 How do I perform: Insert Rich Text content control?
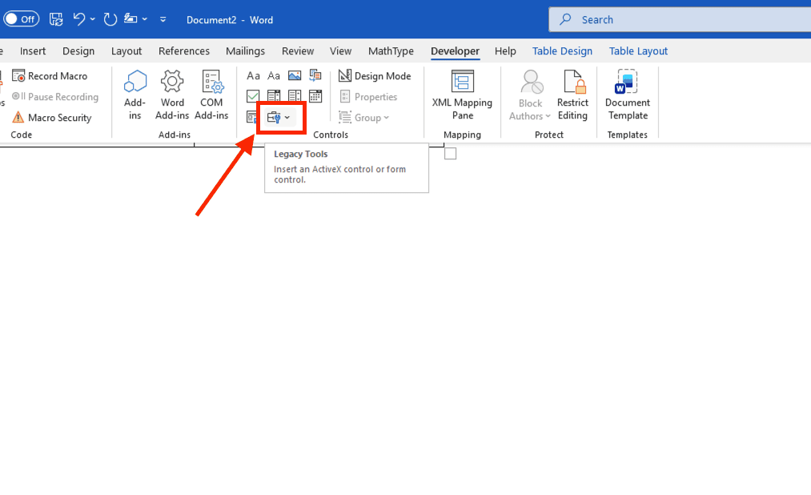pyautogui.click(x=253, y=76)
